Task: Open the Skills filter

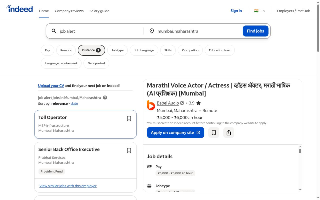Action: (x=168, y=50)
